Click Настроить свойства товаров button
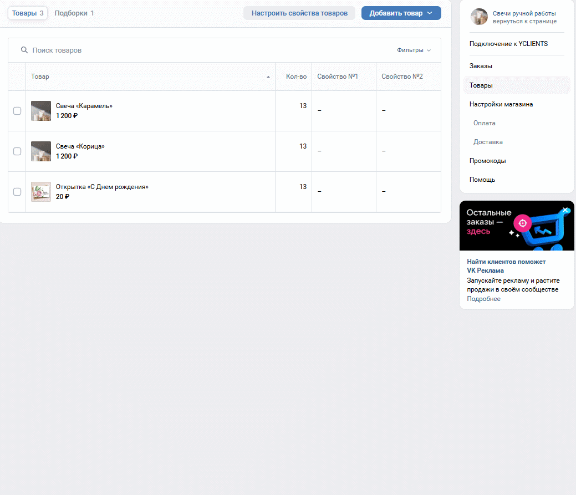 coord(299,13)
